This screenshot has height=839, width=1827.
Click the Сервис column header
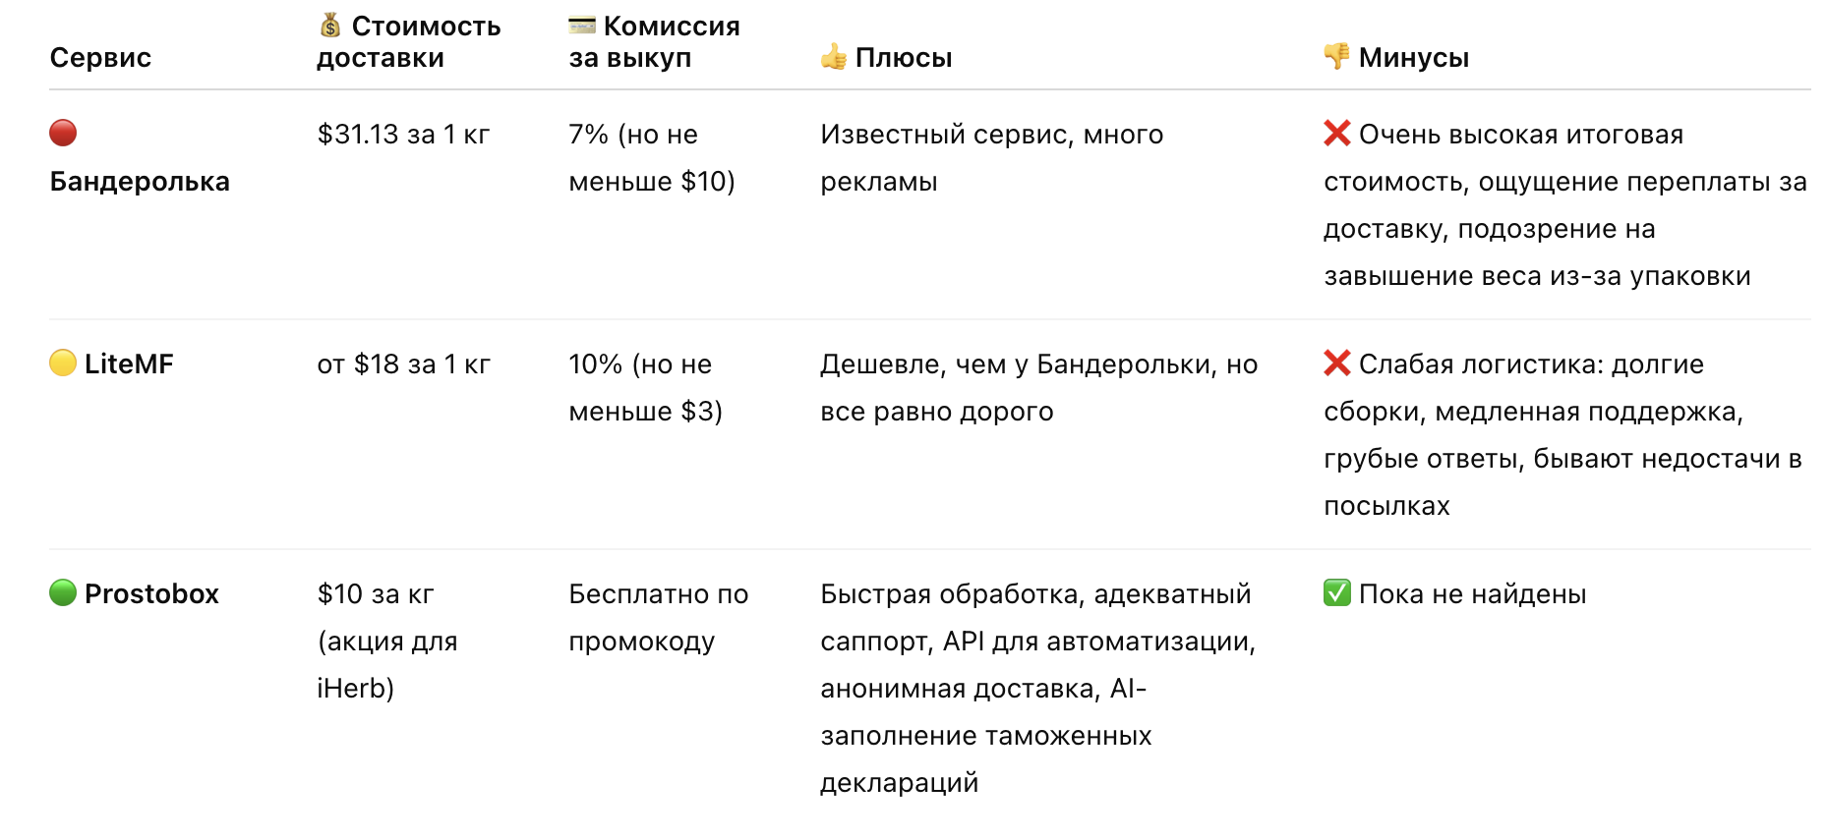[100, 58]
